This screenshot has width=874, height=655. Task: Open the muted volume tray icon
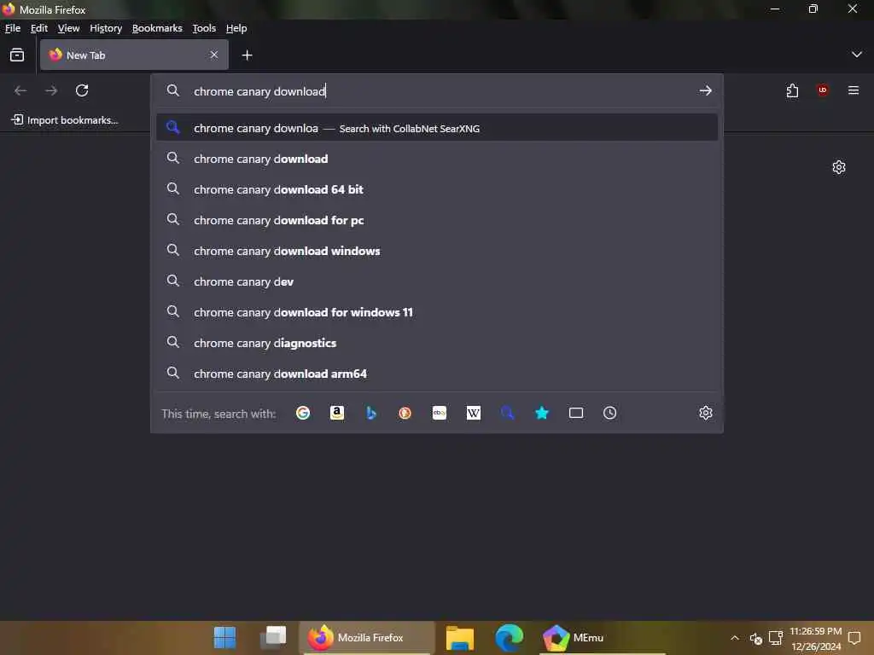coord(756,638)
